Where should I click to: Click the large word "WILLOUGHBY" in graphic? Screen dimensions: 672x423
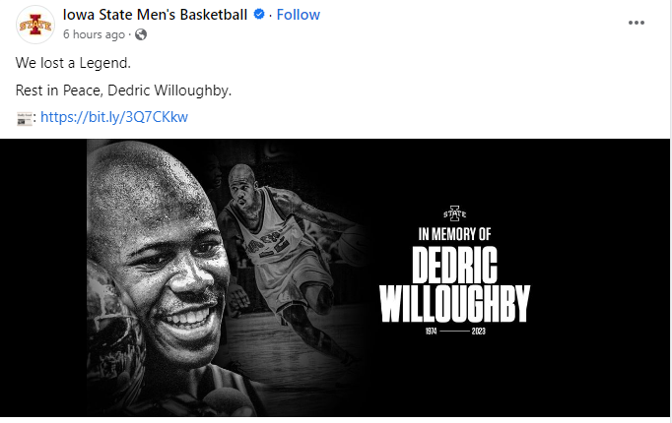click(x=454, y=304)
